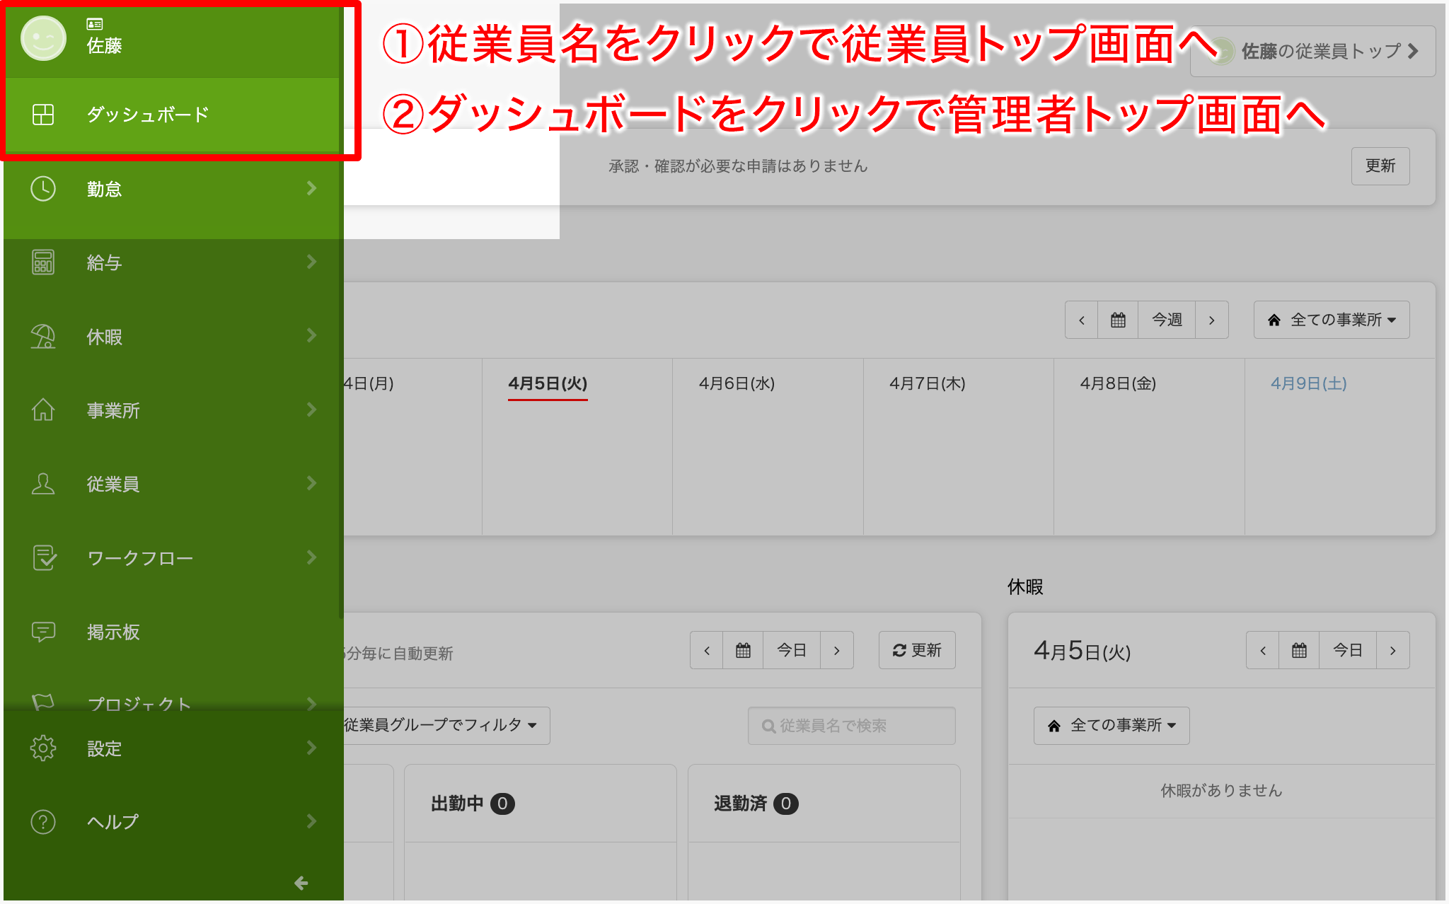This screenshot has width=1449, height=904.
Task: Open calendar picker in weekly schedule header
Action: click(1118, 320)
